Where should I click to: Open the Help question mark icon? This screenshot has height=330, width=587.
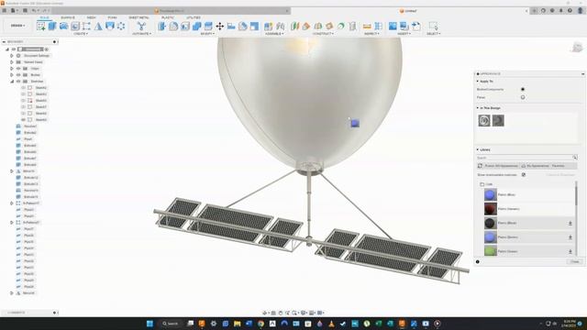click(570, 11)
